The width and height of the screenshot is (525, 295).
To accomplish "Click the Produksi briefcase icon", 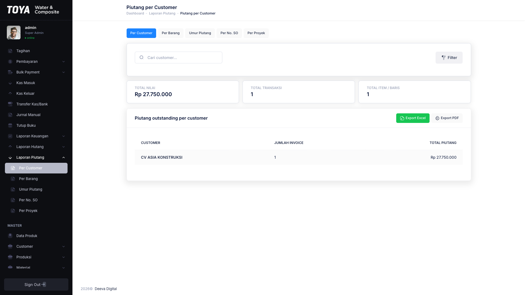I will 10,257.
